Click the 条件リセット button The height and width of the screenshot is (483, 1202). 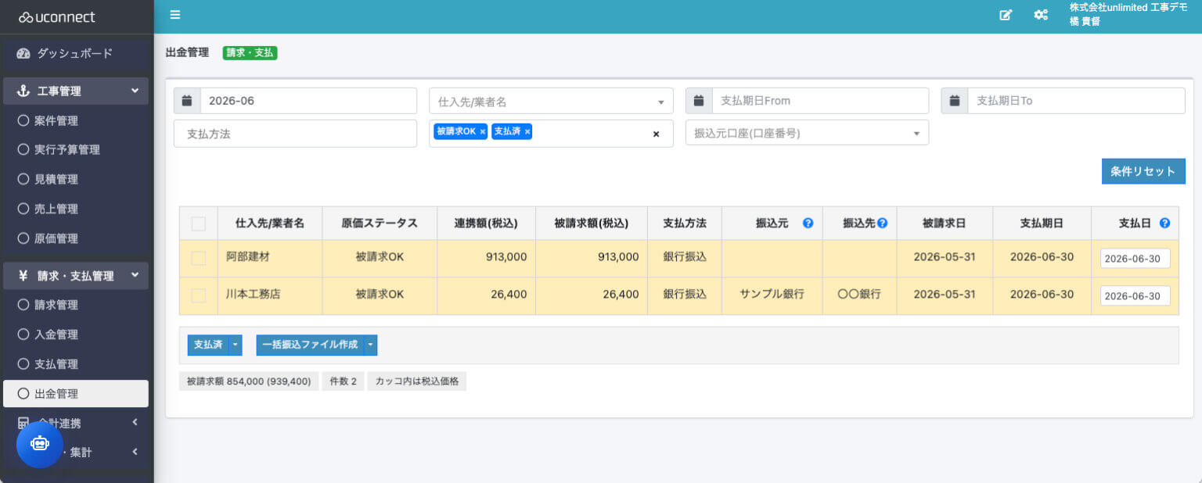pos(1143,171)
